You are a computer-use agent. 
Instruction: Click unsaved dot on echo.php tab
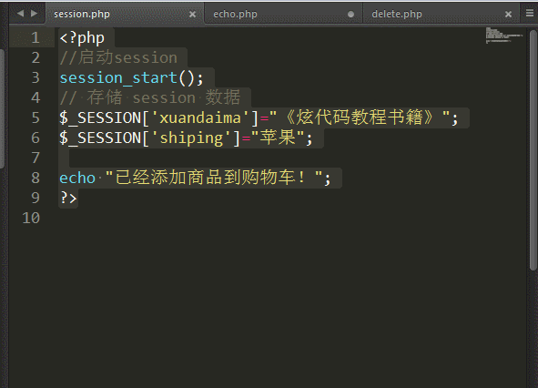tap(350, 14)
